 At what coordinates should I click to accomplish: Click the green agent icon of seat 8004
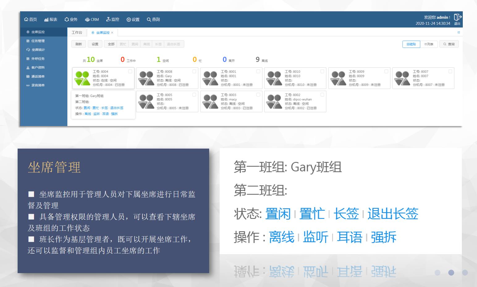point(82,78)
